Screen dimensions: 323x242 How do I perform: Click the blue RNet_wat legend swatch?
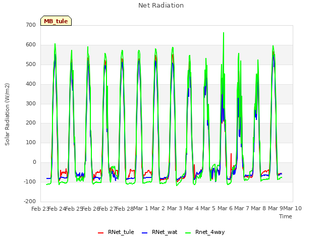coord(145,233)
